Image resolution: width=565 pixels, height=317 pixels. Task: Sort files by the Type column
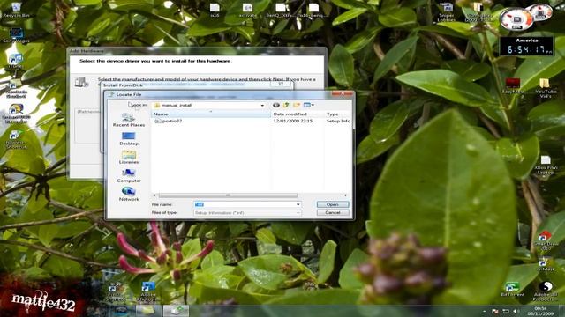pyautogui.click(x=337, y=114)
